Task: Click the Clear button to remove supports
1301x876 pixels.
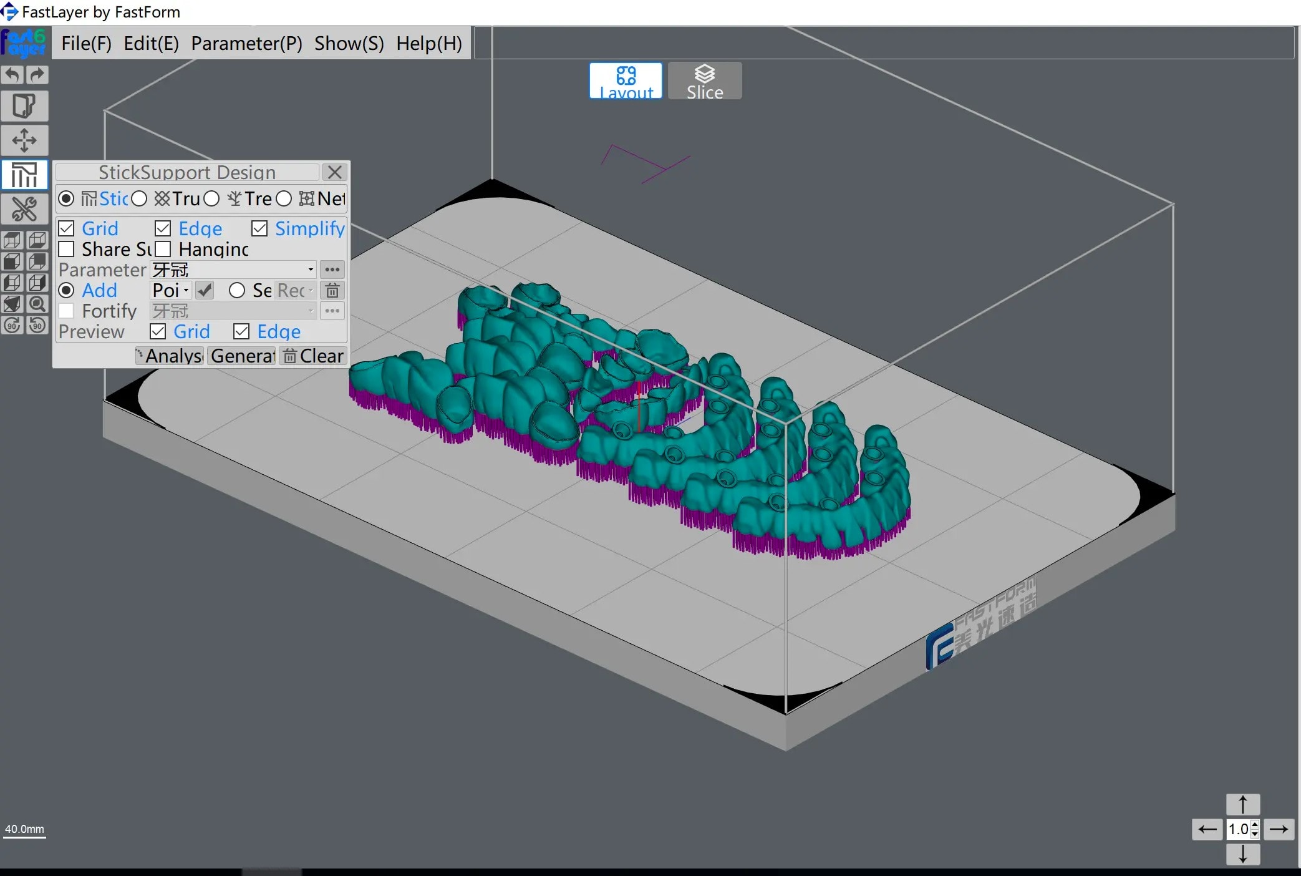Action: 313,355
